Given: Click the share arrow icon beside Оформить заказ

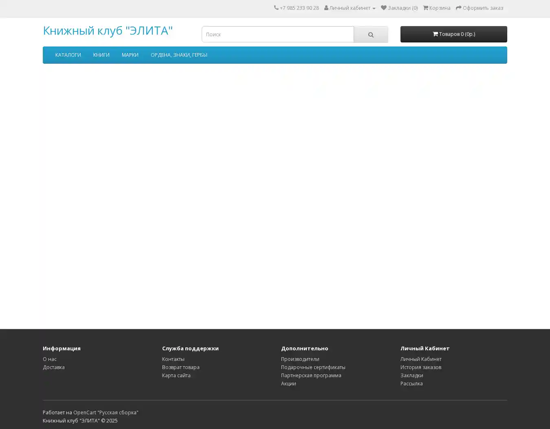Looking at the screenshot, I should point(458,8).
